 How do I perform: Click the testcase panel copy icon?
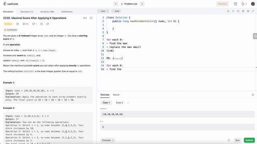click(253, 95)
